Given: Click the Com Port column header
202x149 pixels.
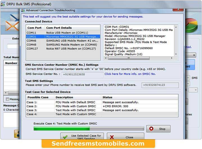Looking at the screenshot, I should 35,28.
